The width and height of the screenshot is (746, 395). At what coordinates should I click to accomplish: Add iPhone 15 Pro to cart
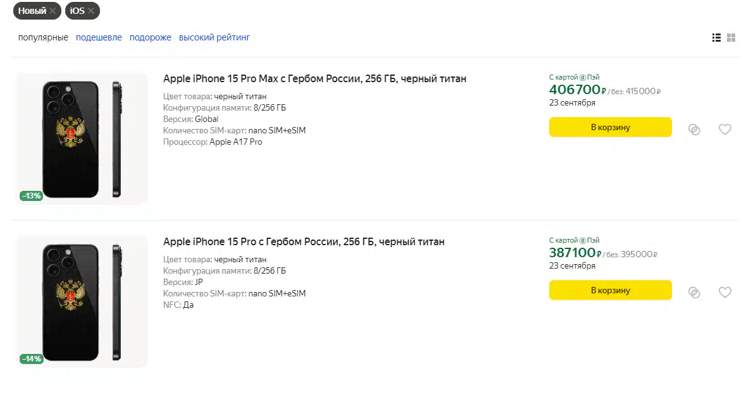pyautogui.click(x=611, y=291)
